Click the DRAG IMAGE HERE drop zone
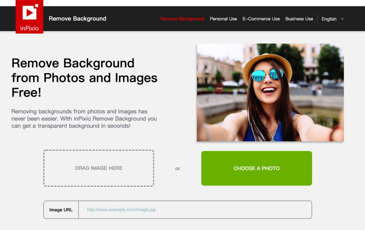 tap(99, 168)
